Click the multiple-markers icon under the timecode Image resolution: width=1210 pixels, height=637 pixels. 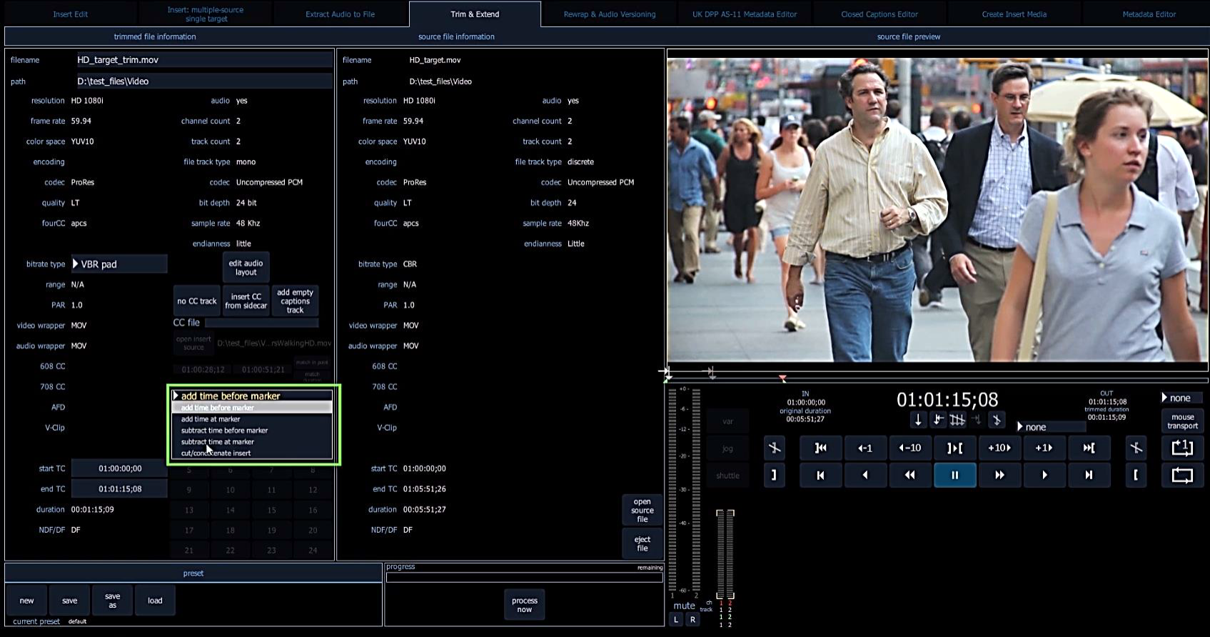pyautogui.click(x=957, y=419)
